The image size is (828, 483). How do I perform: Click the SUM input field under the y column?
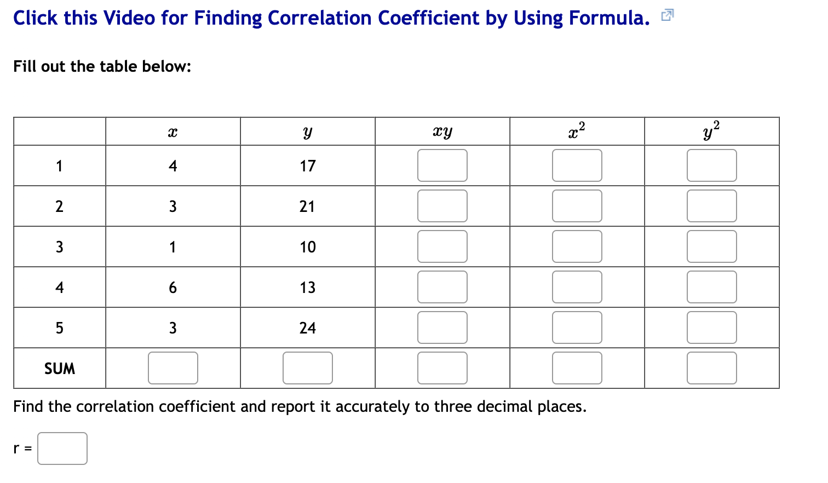[x=307, y=367]
